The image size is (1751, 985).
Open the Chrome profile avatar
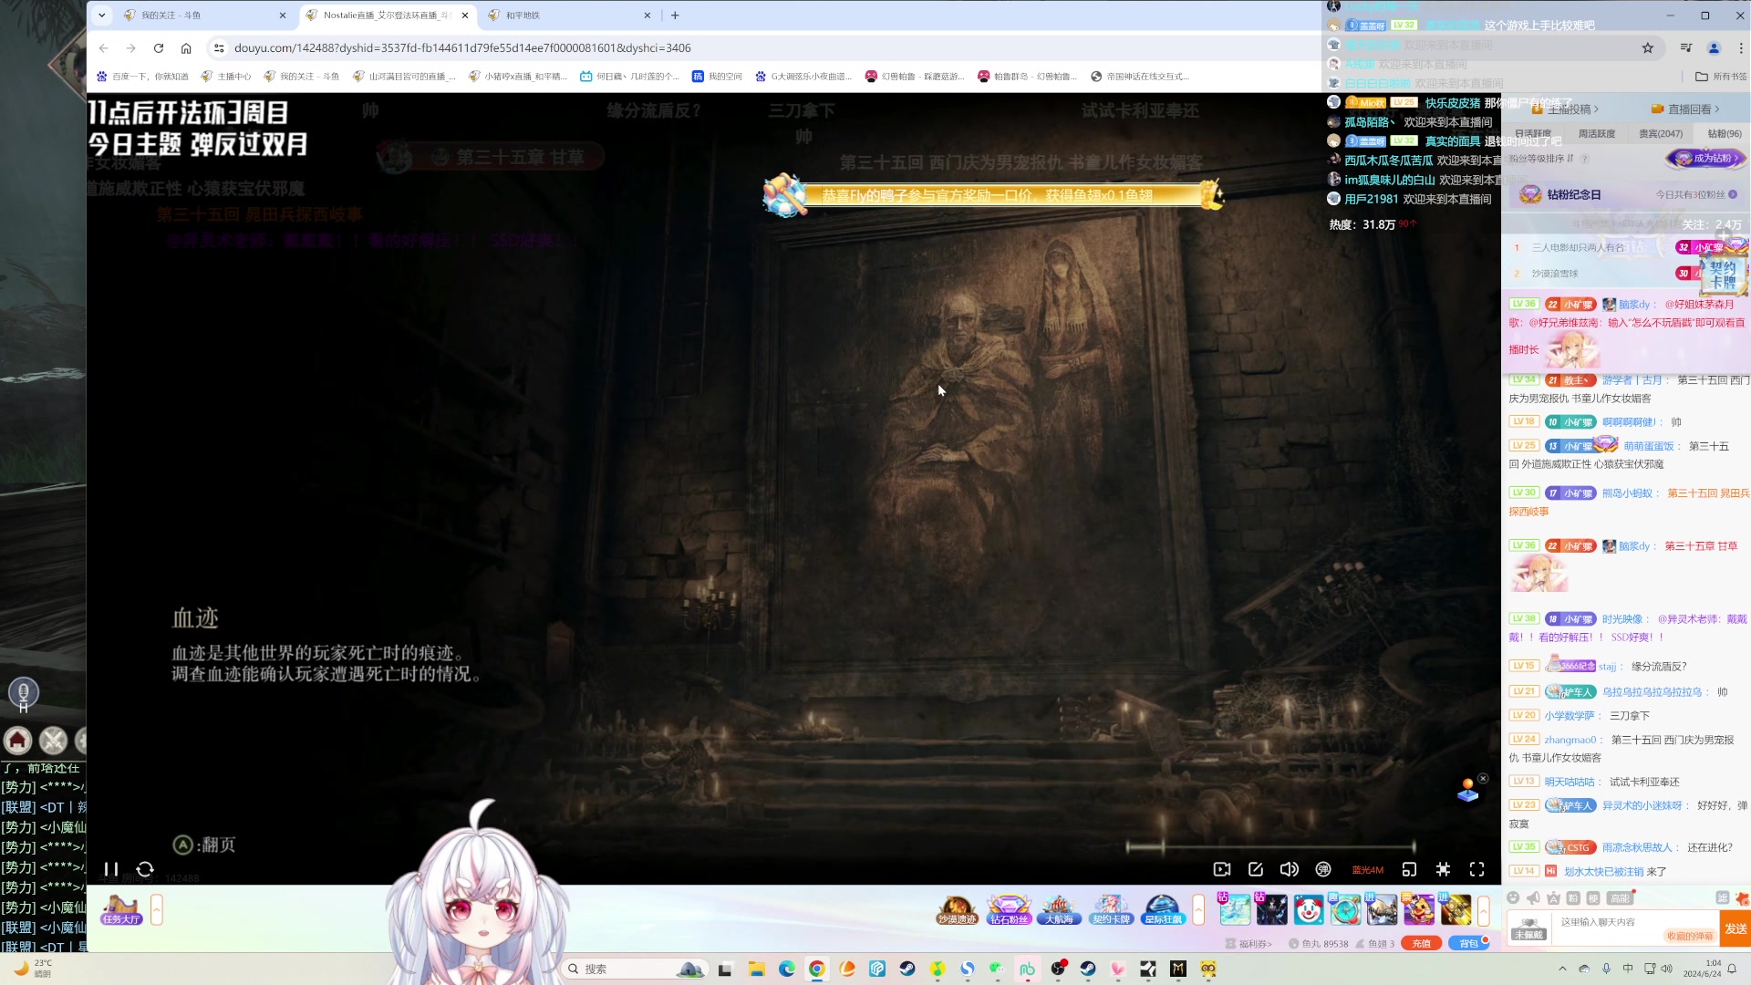click(x=1714, y=47)
